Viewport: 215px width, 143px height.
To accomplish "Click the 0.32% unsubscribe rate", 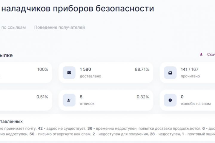I will [x=143, y=97].
